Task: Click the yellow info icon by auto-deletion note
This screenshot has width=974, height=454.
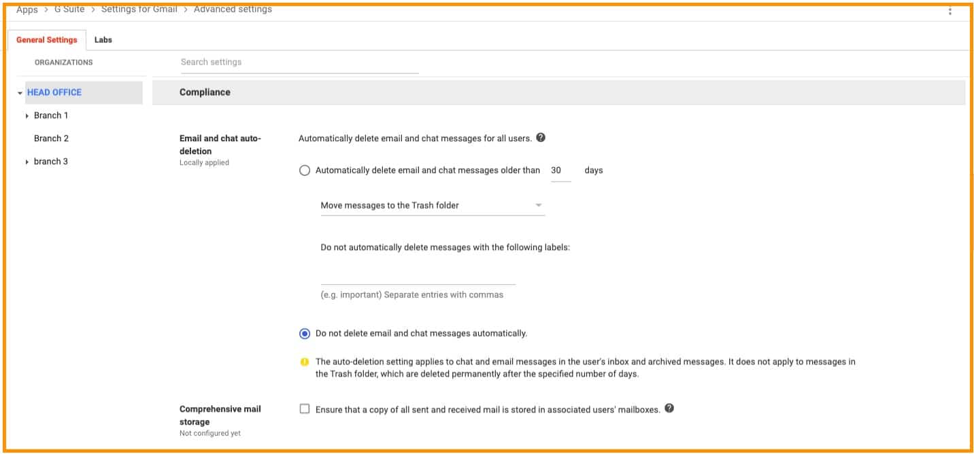Action: coord(305,362)
